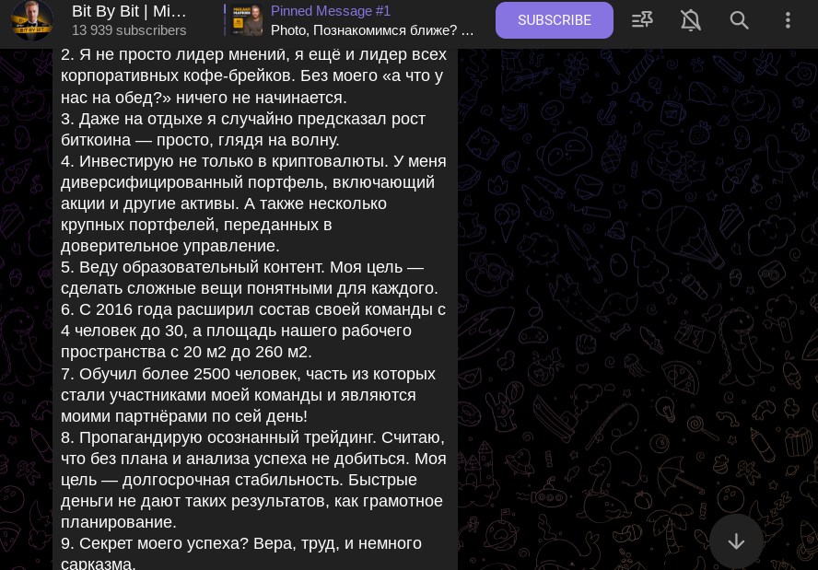Click message point 5 about образовательный контент
The height and width of the screenshot is (570, 818).
pyautogui.click(x=249, y=278)
